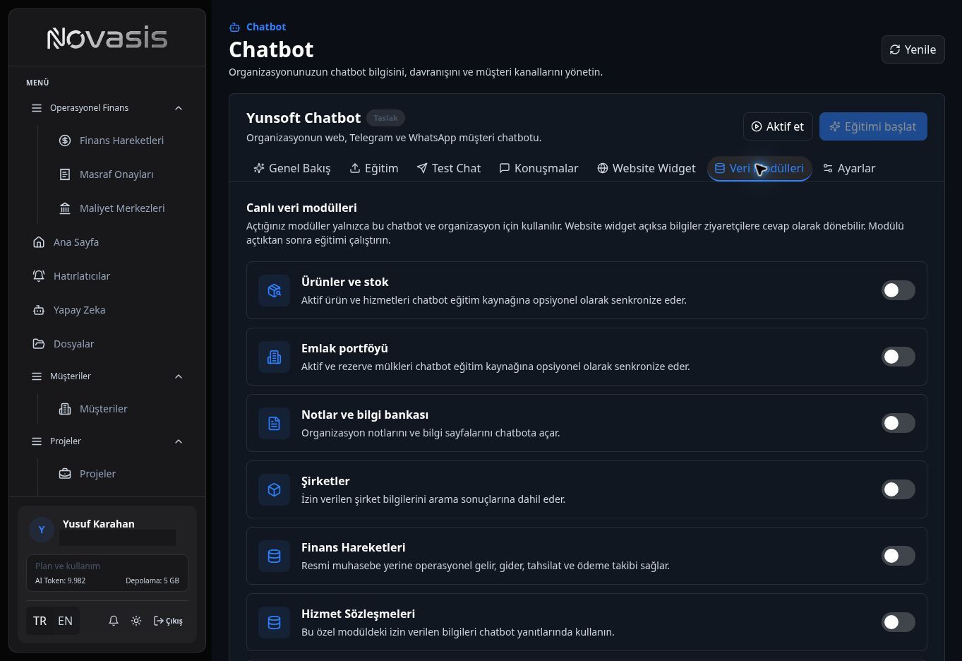Open Yapay Zeka robot icon
The width and height of the screenshot is (962, 661).
click(39, 310)
